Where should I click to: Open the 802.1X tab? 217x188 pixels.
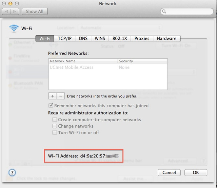tap(120, 38)
